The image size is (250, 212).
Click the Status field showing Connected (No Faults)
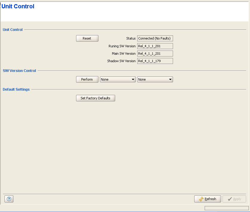point(155,38)
